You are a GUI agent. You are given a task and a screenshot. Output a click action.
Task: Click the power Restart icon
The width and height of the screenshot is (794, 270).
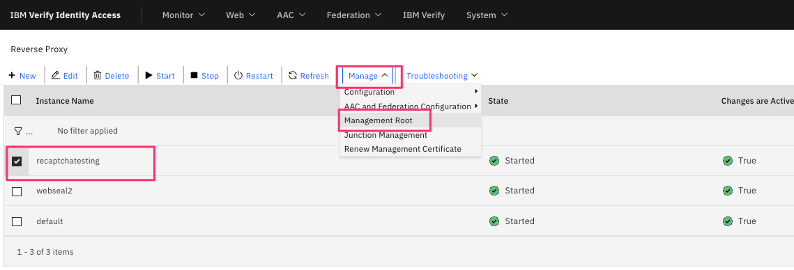pos(238,75)
